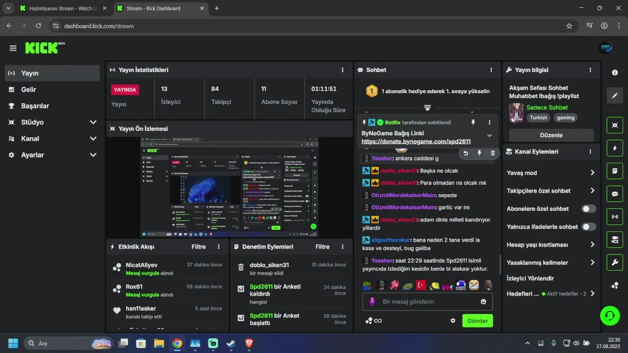Toggle the channel actions panel icon

(x=615, y=239)
